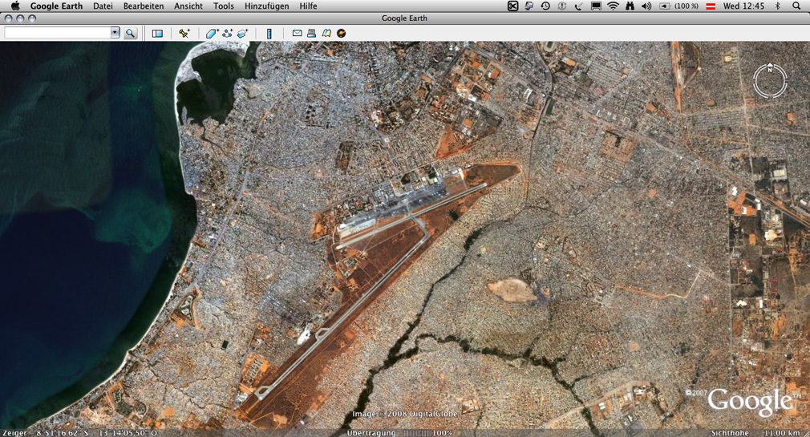Select the add path tool
Screen dimensions: 810x437
pos(227,34)
